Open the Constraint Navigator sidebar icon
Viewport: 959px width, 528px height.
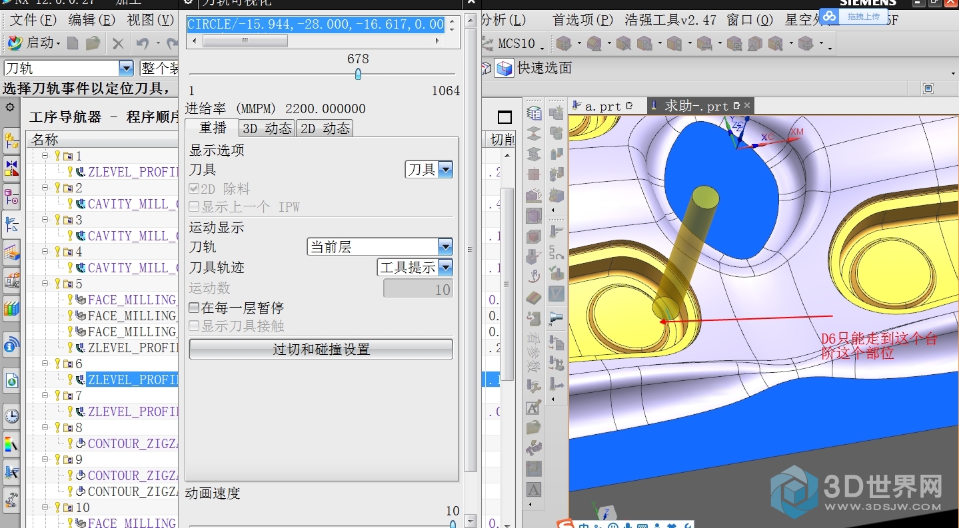(x=11, y=168)
